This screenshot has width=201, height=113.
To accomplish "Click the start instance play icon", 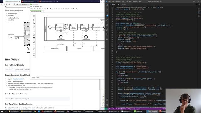I will tap(76, 8).
